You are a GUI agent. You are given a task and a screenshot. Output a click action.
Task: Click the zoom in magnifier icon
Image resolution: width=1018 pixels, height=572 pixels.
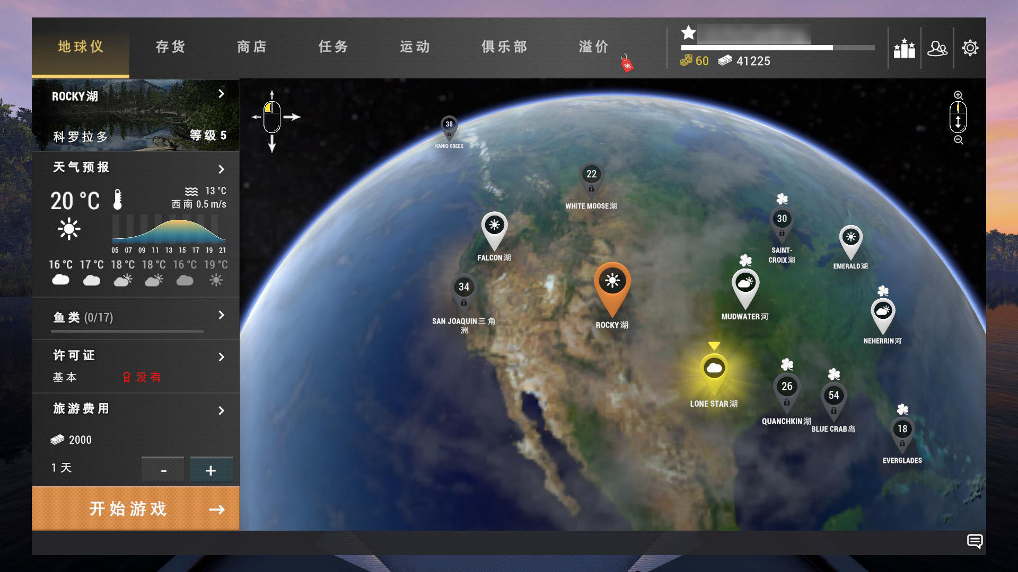958,95
